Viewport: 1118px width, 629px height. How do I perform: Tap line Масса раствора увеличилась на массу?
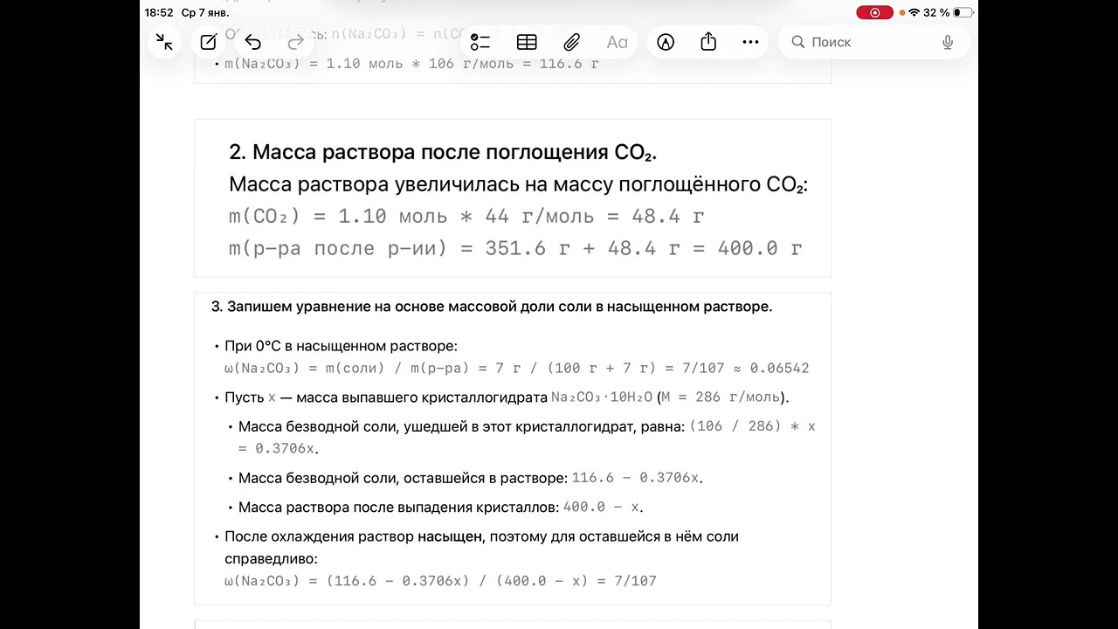pyautogui.click(x=518, y=184)
